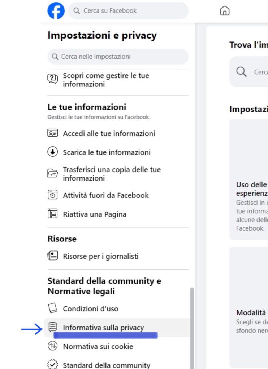Open the Home icon in top bar
This screenshot has width=268, height=369.
[x=225, y=11]
